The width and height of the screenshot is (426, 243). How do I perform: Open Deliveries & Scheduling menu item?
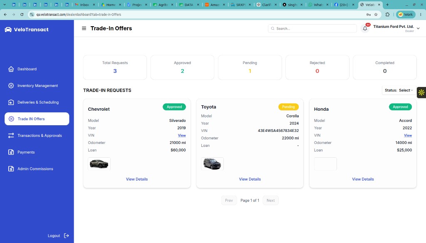point(37,102)
